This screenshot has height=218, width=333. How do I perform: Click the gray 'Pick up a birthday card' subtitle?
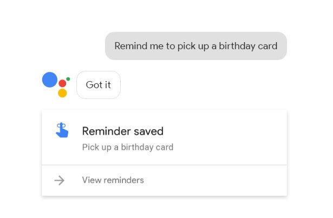[x=127, y=147]
